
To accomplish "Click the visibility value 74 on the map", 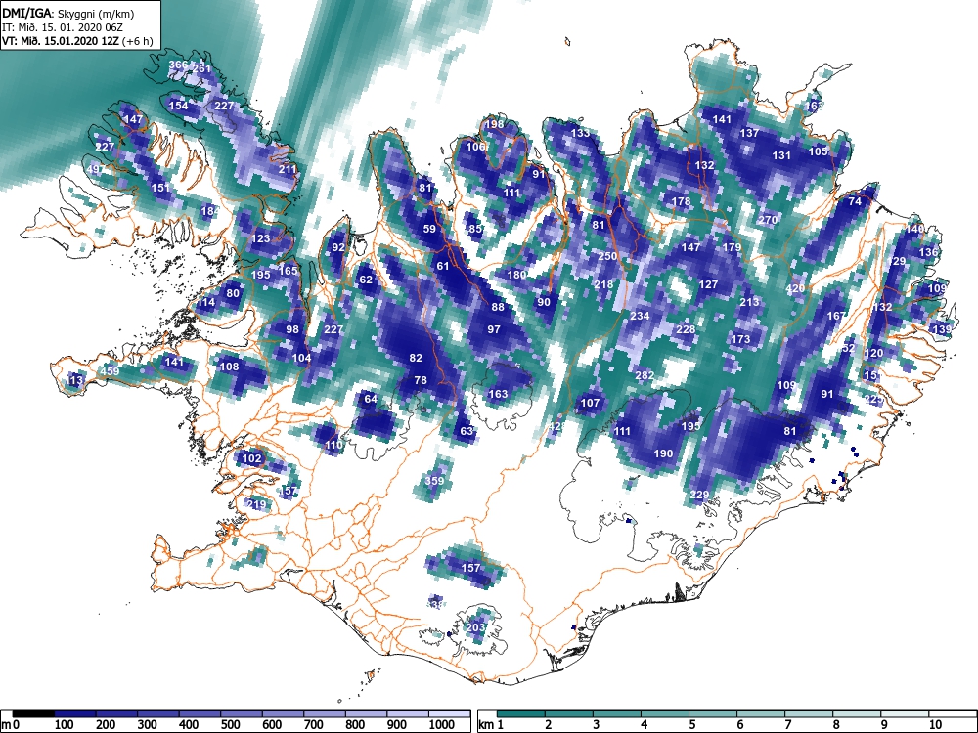I will point(855,202).
